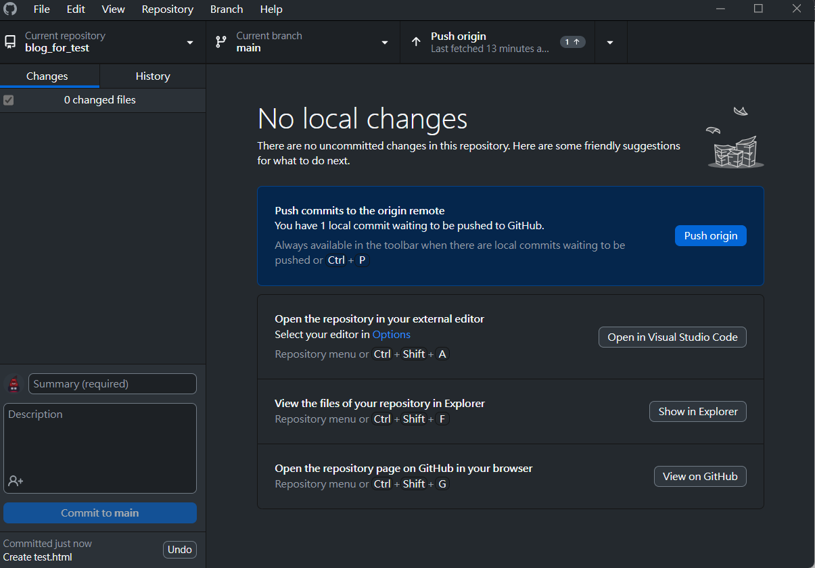Toggle the 0 changed files checkbox
This screenshot has width=815, height=568.
pyautogui.click(x=9, y=100)
